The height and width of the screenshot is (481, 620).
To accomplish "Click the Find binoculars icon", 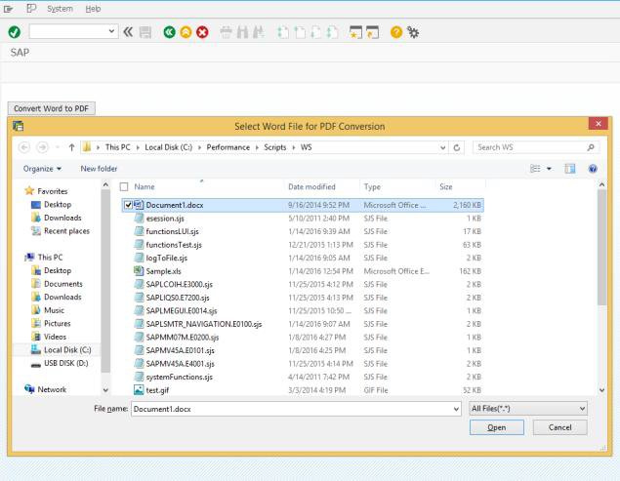I will pyautogui.click(x=242, y=32).
